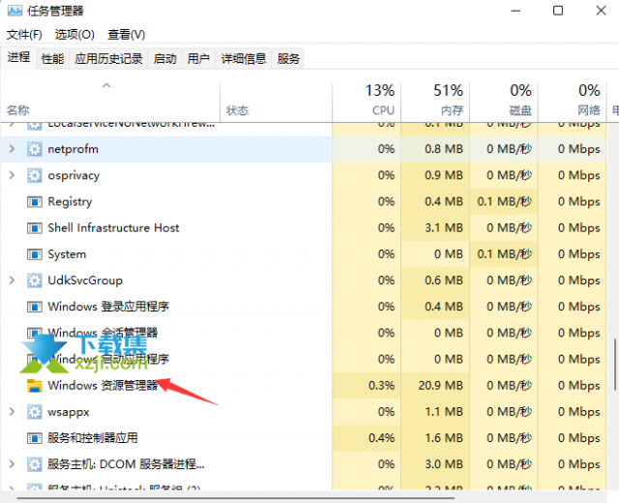Select the Windows 登录应用程序 process name
619x503 pixels.
[x=108, y=307]
